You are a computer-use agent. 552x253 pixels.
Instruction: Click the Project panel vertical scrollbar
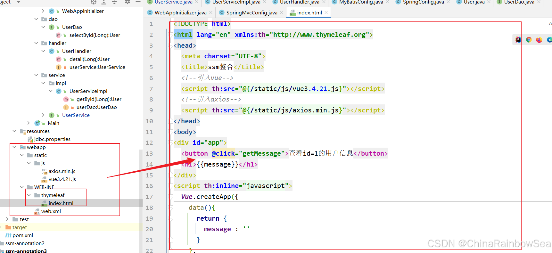click(141, 201)
